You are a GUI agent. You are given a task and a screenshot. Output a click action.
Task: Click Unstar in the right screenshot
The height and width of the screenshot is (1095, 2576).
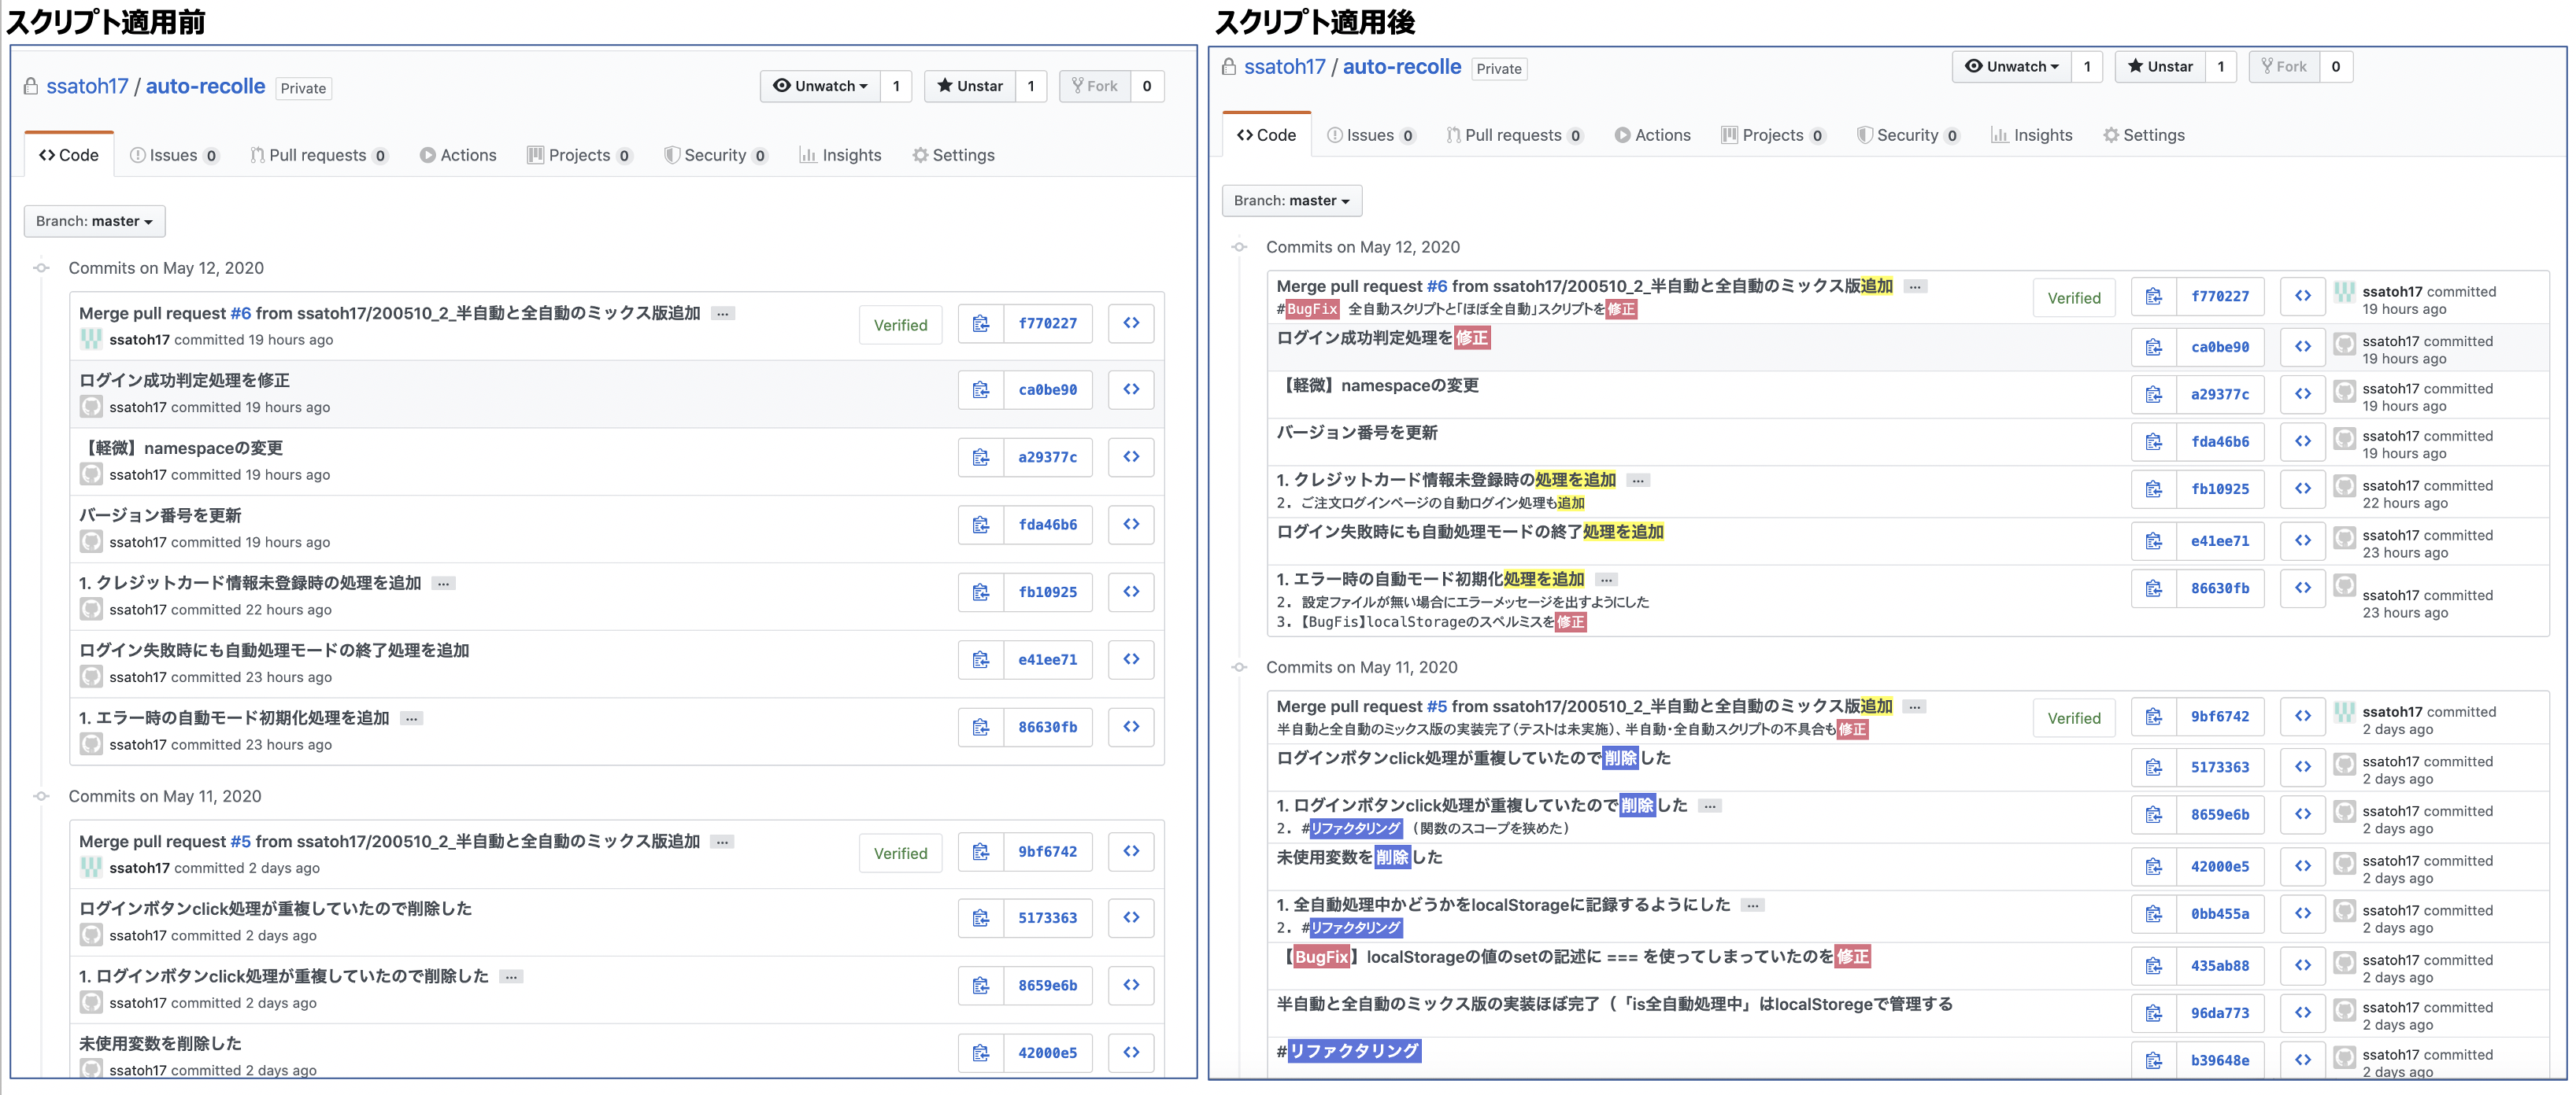2160,66
